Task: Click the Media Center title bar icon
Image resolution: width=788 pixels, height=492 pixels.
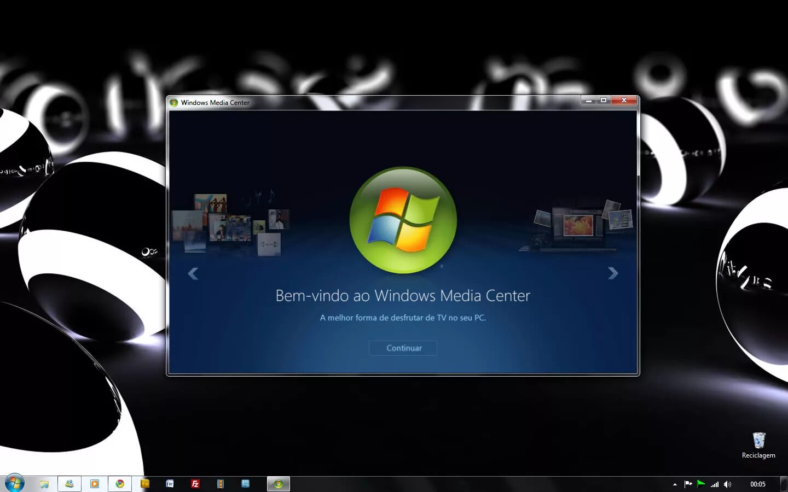Action: coord(174,102)
